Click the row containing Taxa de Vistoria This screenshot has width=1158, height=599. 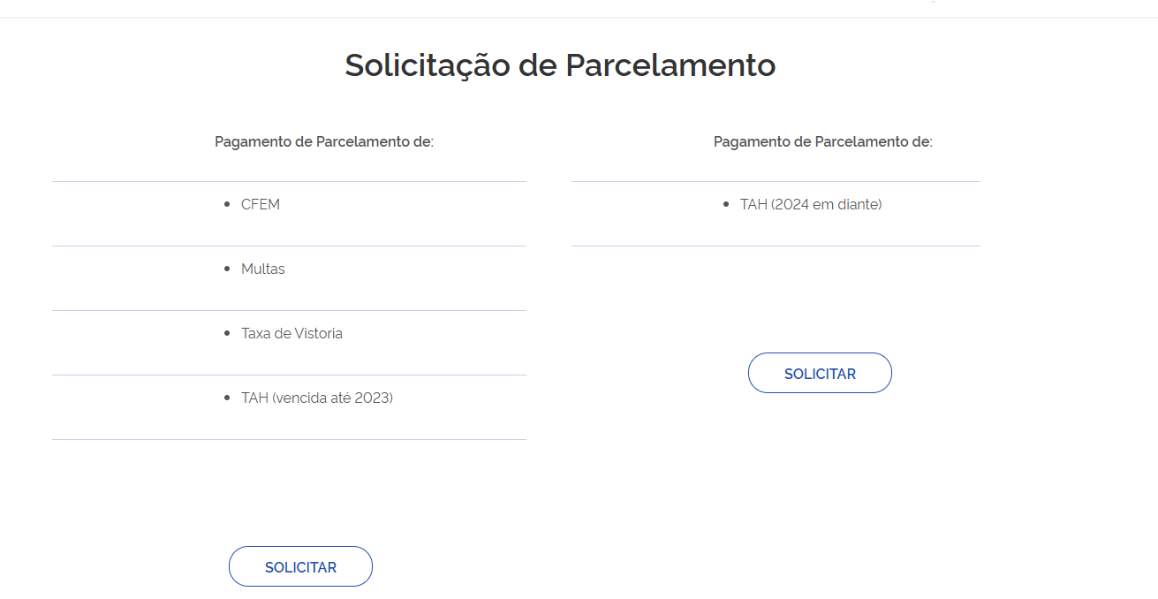289,342
